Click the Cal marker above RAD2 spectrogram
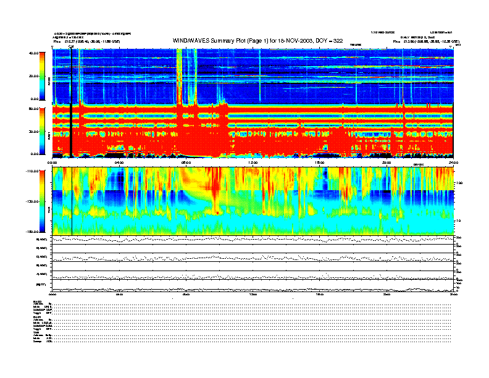This screenshot has width=489, height=378. pyautogui.click(x=71, y=47)
